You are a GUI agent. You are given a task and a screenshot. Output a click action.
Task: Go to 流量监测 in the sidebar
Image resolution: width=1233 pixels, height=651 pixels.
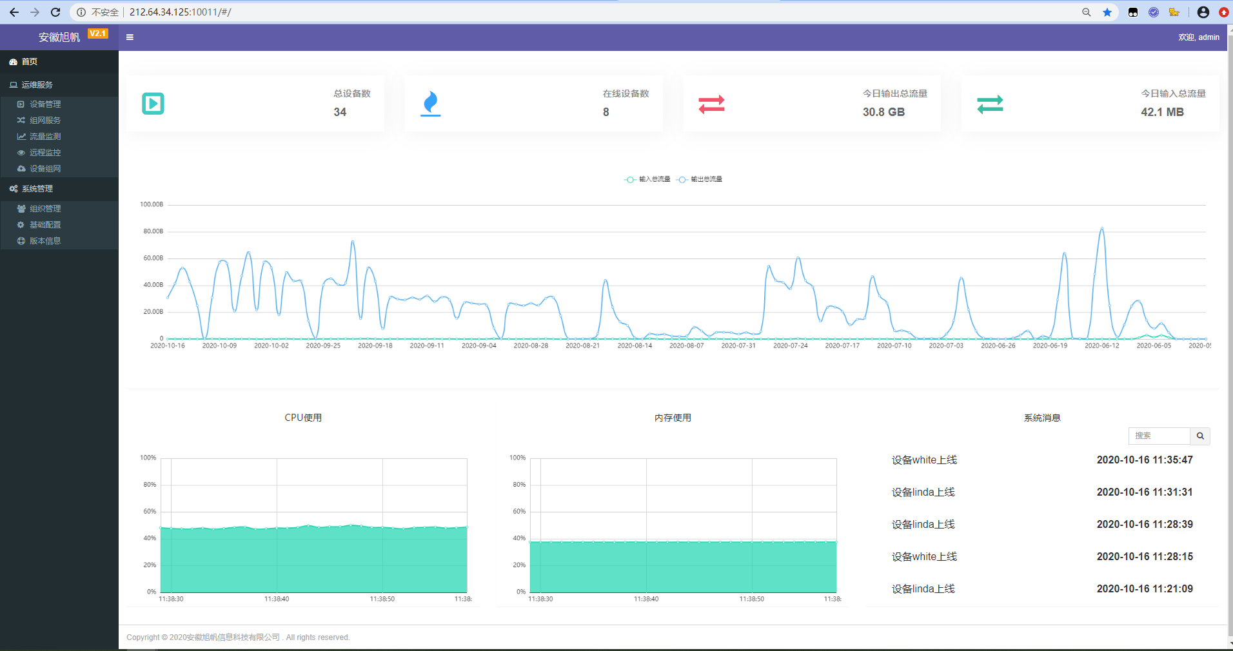[45, 137]
